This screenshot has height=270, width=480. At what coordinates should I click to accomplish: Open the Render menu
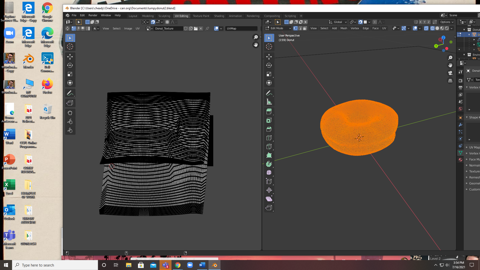click(93, 15)
